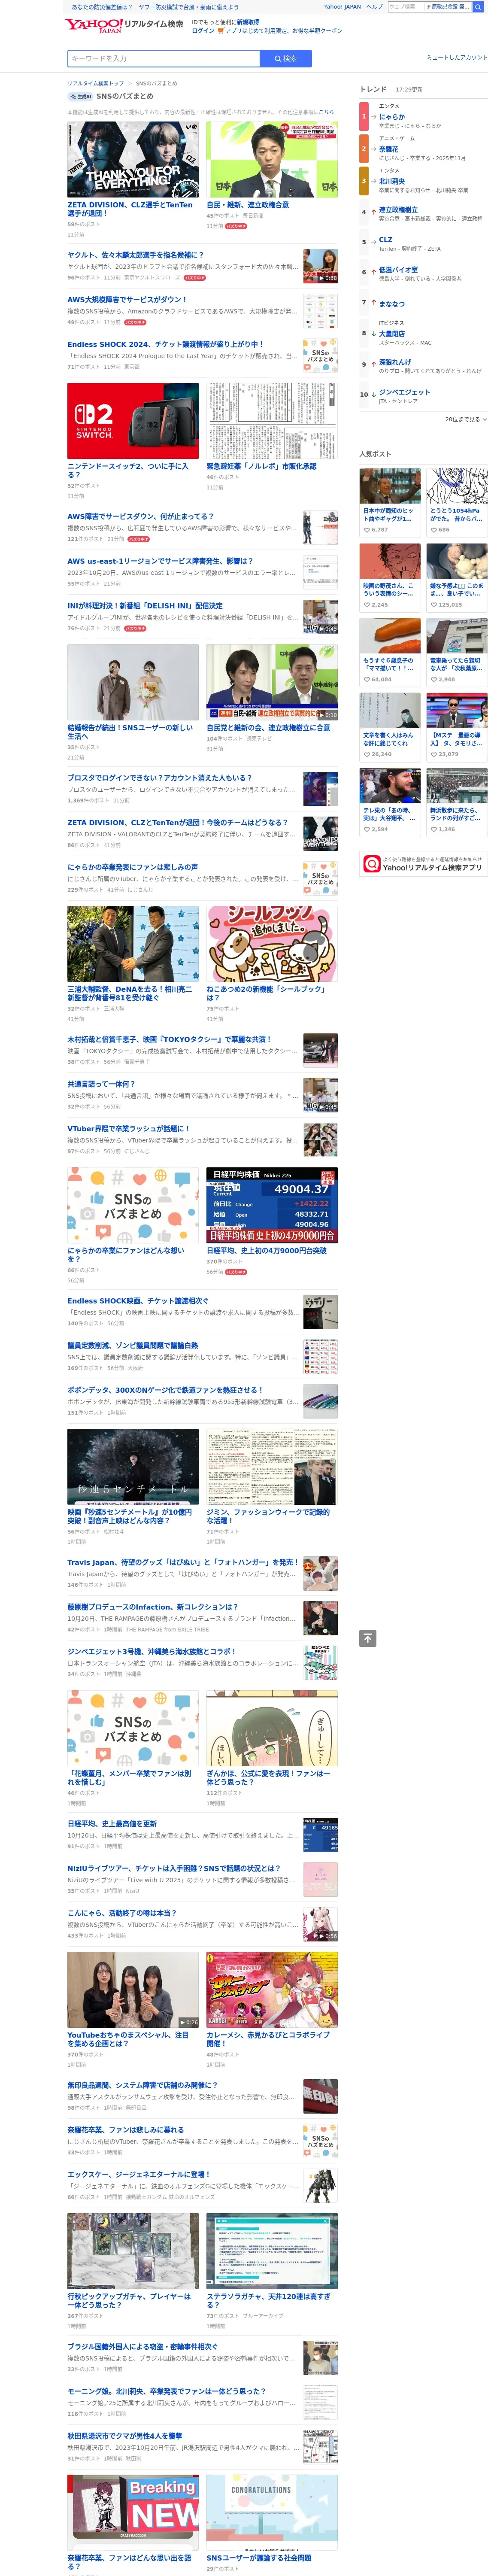This screenshot has width=488, height=2576.
Task: Click heart icon with 6,787 likes
Action: click(x=367, y=529)
